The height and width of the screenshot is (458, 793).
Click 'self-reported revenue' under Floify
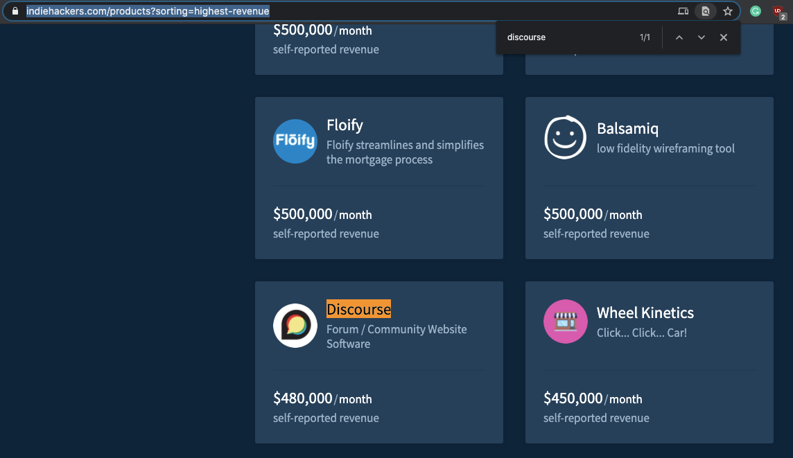[x=326, y=234]
